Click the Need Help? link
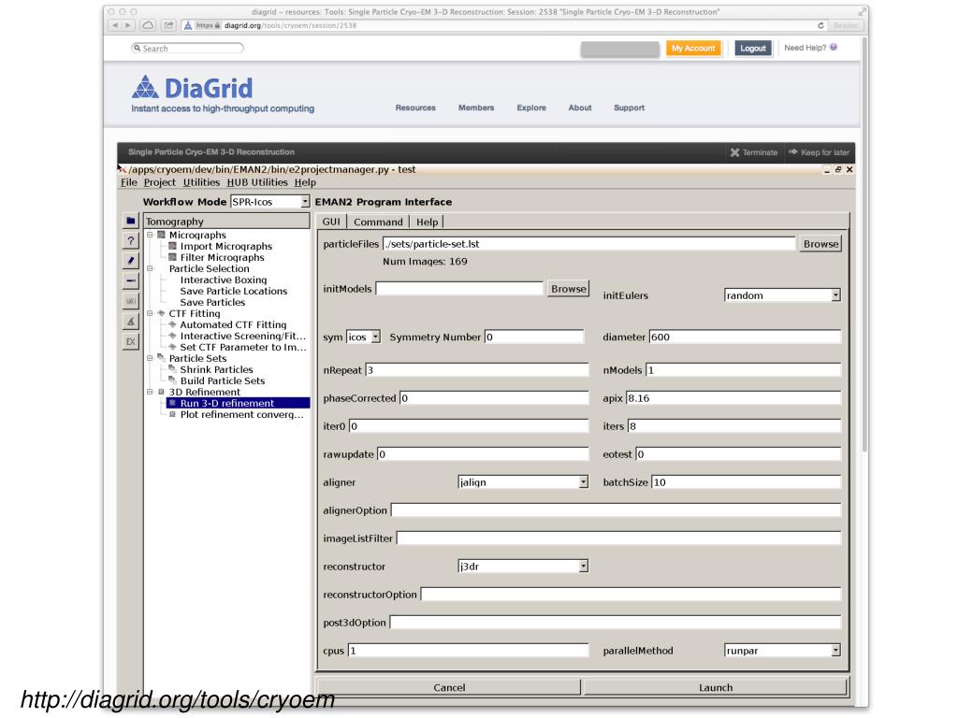Viewport: 958px width, 718px height. click(805, 48)
